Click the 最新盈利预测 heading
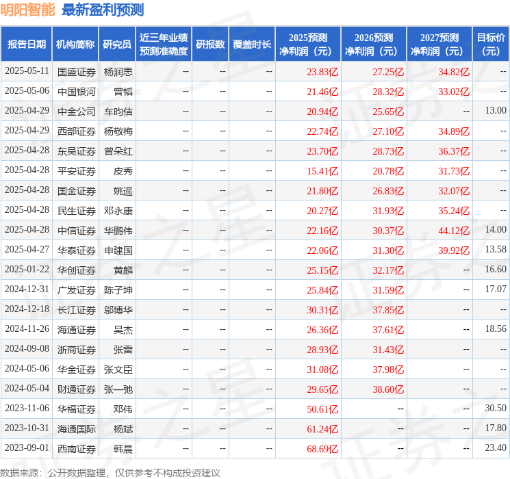The height and width of the screenshot is (479, 510). pyautogui.click(x=103, y=10)
